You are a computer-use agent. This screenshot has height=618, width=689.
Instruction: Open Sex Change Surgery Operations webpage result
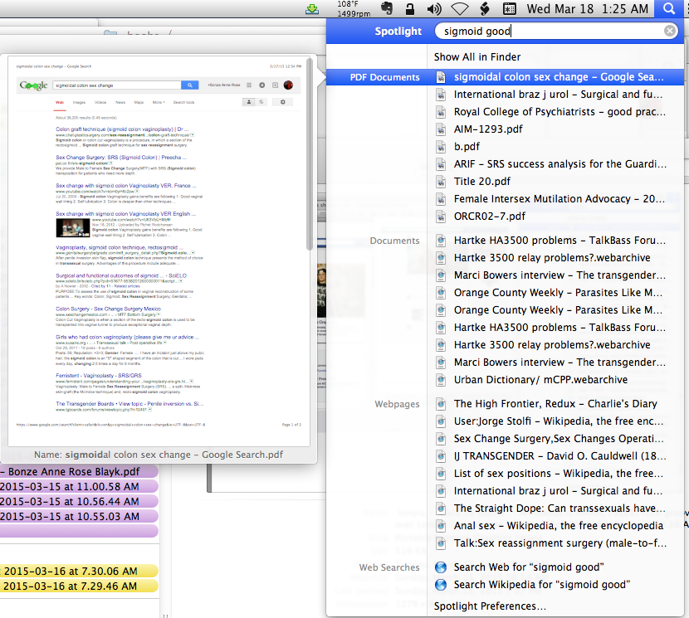pos(559,439)
